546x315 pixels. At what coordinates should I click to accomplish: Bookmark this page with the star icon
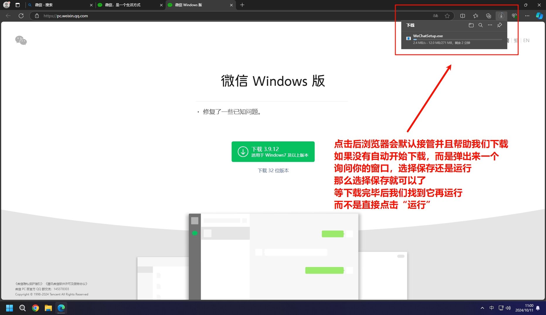pyautogui.click(x=447, y=16)
